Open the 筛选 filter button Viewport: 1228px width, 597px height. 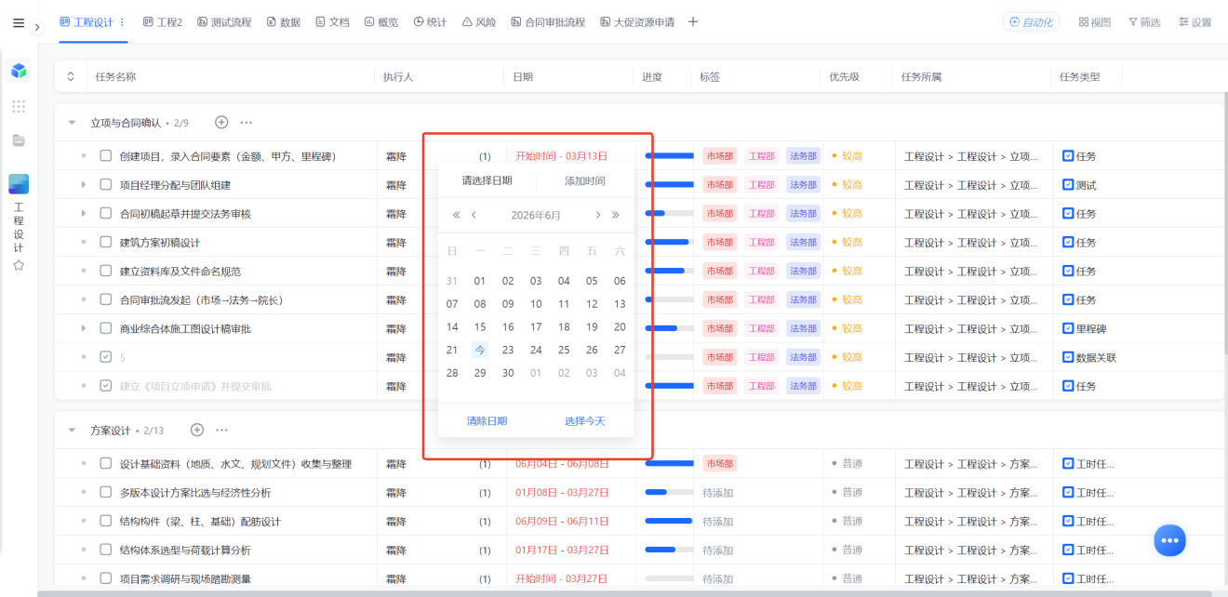(1144, 22)
